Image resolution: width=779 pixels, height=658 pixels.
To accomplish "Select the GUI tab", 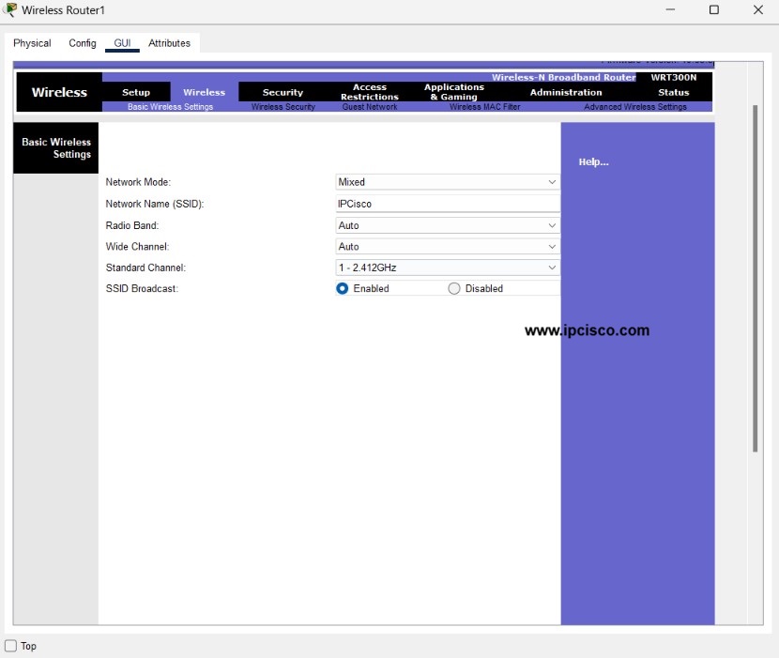I will pyautogui.click(x=122, y=43).
